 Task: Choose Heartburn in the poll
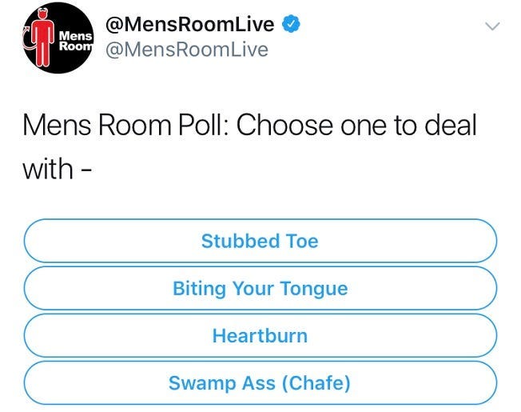[x=260, y=335]
